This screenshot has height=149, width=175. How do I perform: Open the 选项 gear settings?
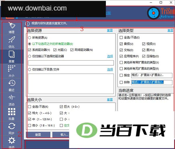pos(12,143)
